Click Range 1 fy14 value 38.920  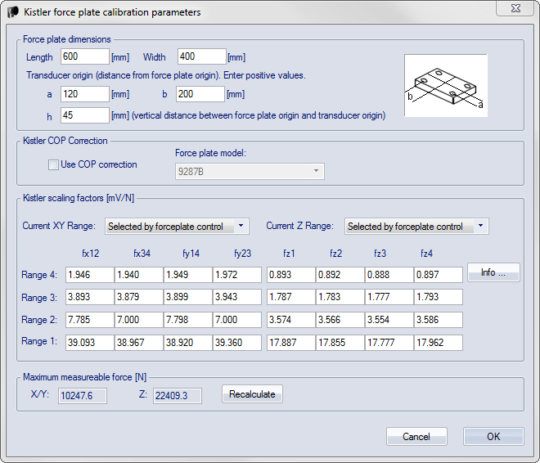tap(188, 343)
